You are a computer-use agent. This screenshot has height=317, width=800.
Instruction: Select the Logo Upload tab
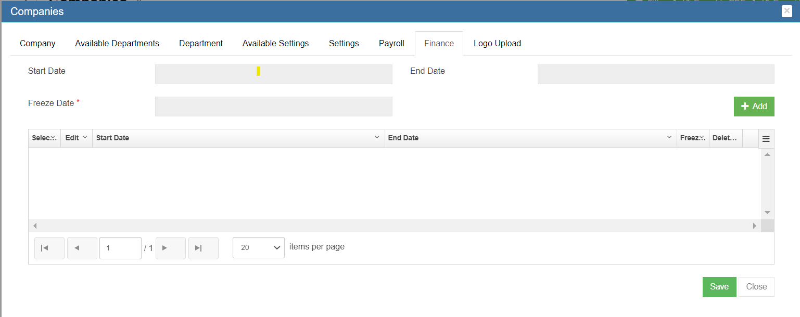(497, 44)
